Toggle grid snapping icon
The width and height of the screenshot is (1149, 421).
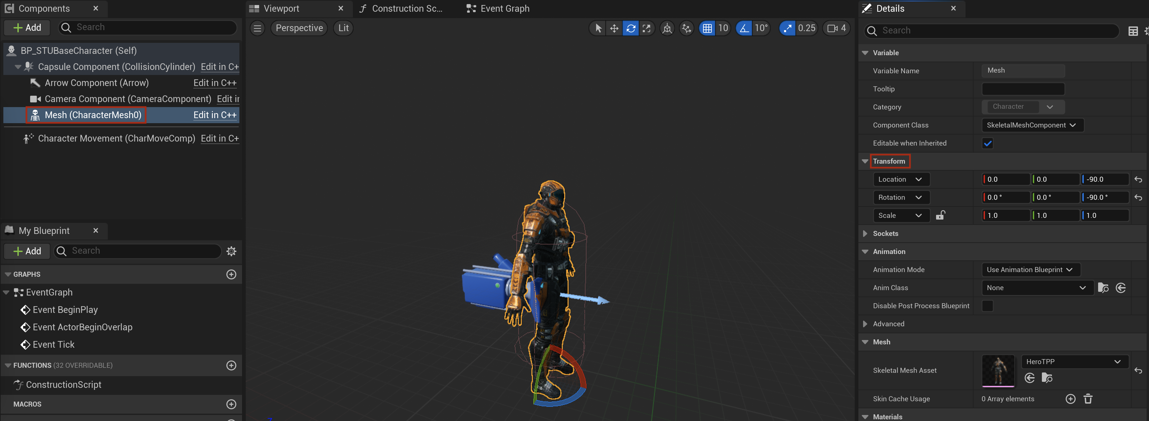click(x=707, y=28)
